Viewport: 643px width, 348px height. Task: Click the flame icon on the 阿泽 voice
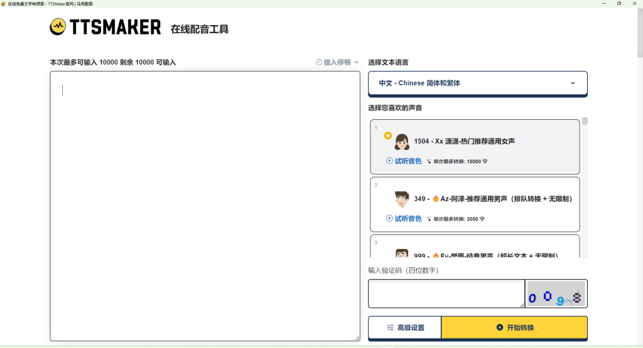(x=436, y=199)
